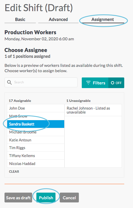Toggle the Filters OFF switch
Viewport: 133px width, 208px height.
pos(116,83)
